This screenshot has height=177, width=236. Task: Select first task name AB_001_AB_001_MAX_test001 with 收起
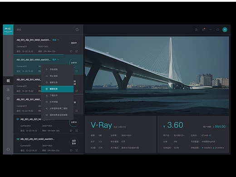tap(34, 40)
